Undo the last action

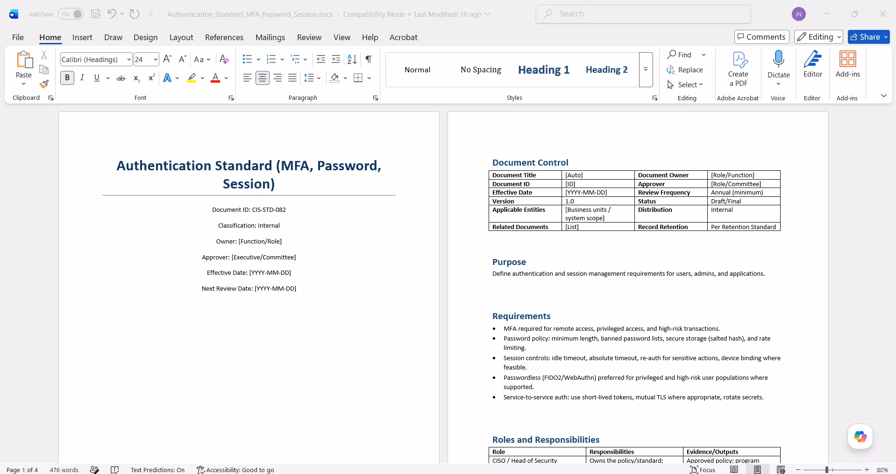click(112, 14)
